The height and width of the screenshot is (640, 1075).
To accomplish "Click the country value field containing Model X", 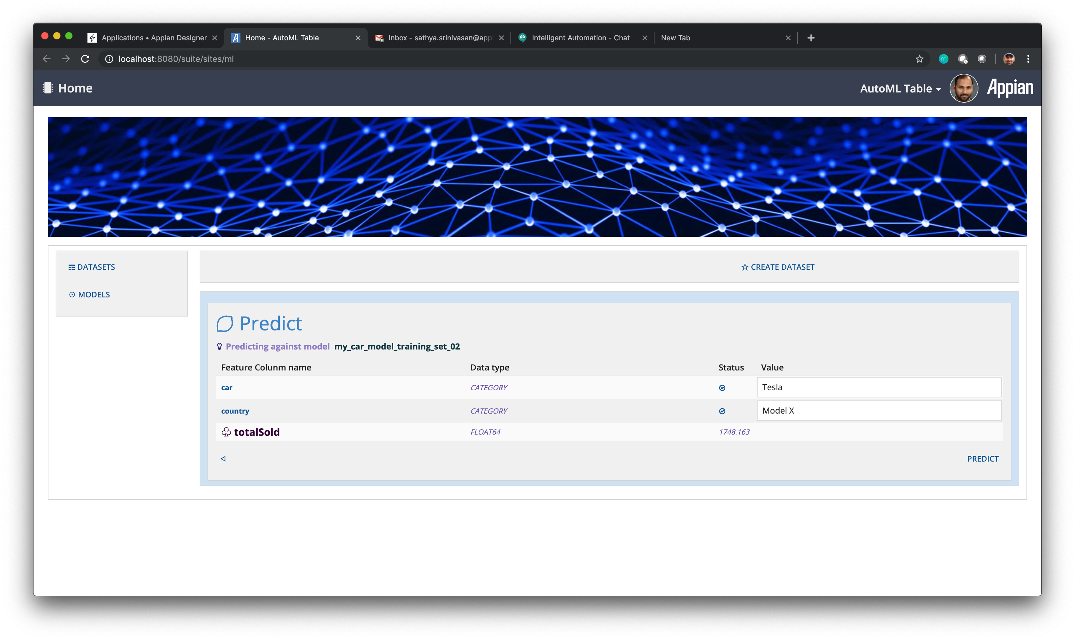I will (x=879, y=410).
